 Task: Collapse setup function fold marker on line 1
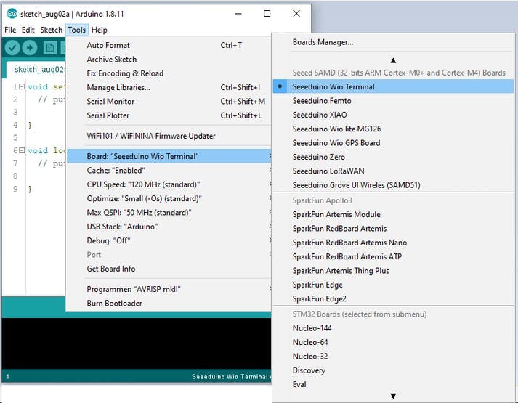click(x=22, y=86)
